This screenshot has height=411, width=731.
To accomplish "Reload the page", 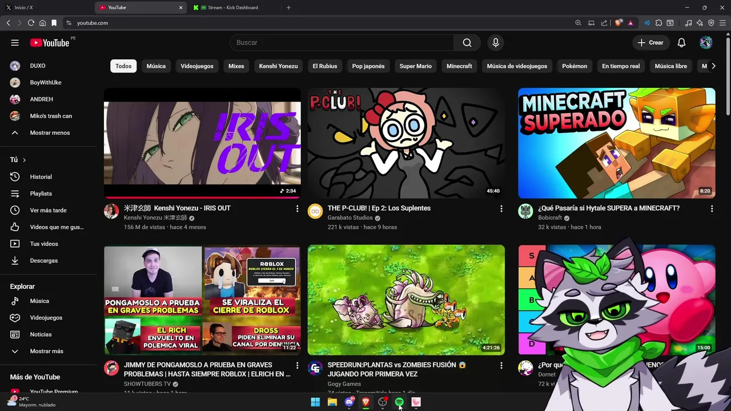I will [x=31, y=23].
